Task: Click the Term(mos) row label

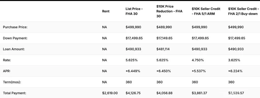Action: (12, 82)
